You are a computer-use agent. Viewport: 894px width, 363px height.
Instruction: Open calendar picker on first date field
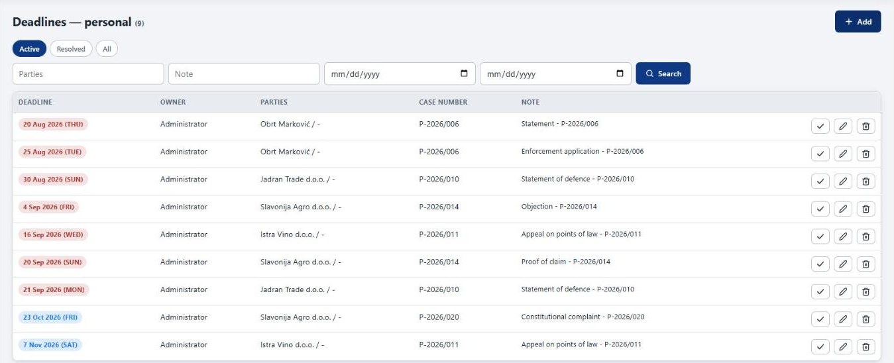coord(464,74)
